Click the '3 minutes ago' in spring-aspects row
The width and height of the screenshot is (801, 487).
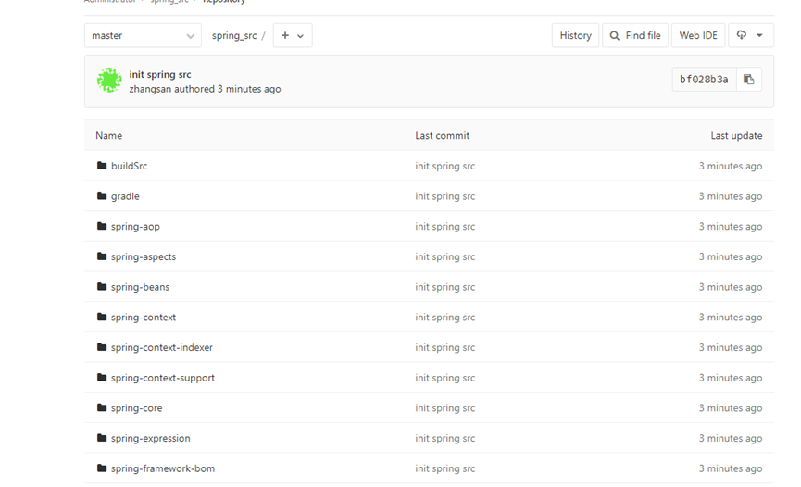[x=731, y=256]
